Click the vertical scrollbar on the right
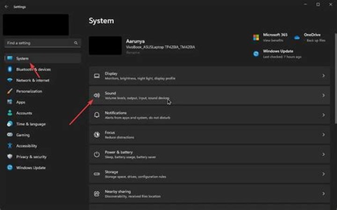The height and width of the screenshot is (210, 337). tap(336, 78)
